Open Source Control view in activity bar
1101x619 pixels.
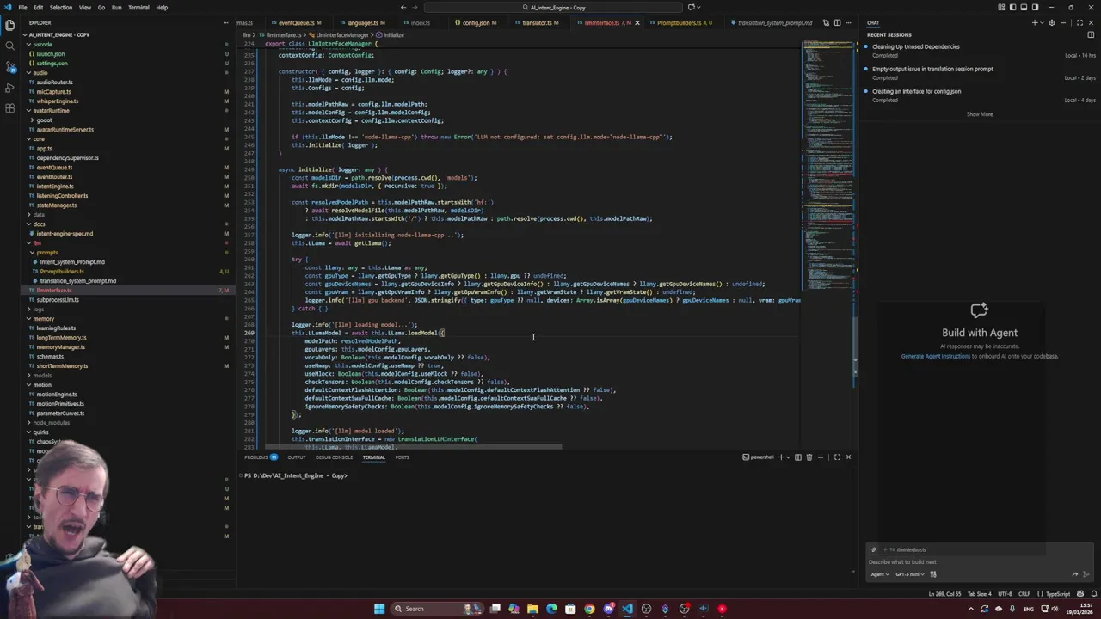coord(9,66)
